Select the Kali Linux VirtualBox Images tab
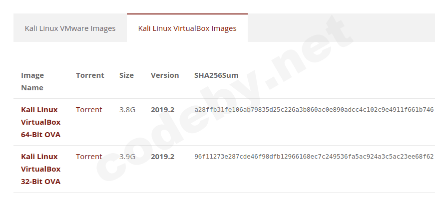447x206 pixels. pos(187,28)
